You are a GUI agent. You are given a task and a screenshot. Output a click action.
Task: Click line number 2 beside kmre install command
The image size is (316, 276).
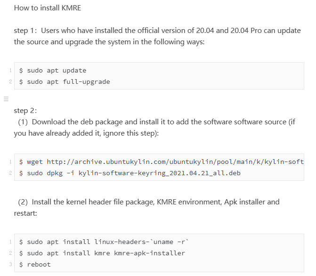[x=10, y=253]
